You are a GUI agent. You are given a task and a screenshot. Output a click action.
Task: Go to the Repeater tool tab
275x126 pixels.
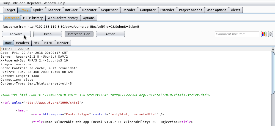pyautogui.click(x=89, y=10)
